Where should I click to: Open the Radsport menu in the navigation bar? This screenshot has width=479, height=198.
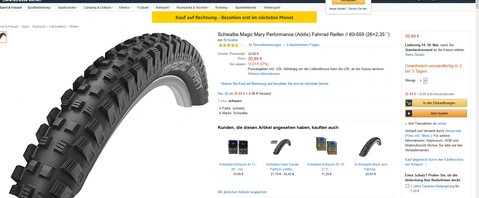(x=163, y=7)
